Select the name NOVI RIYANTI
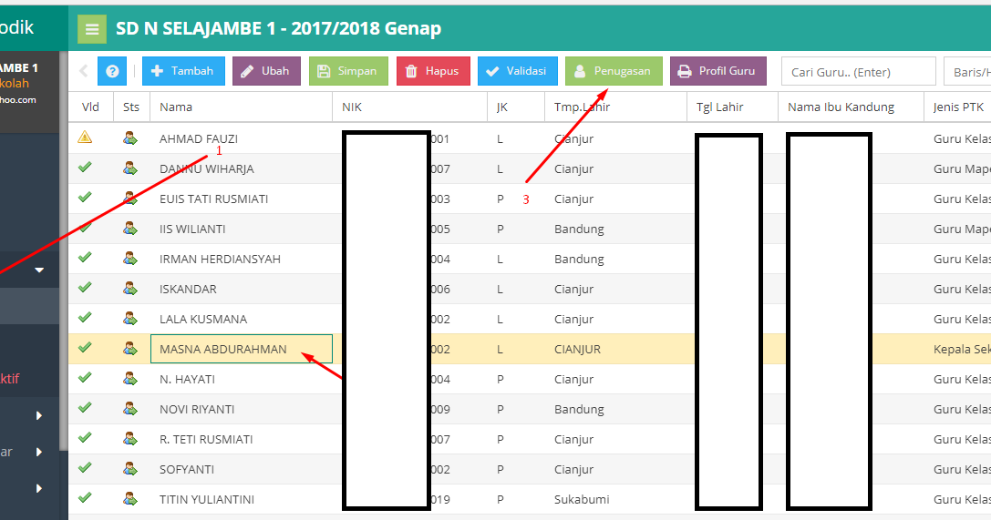 point(197,410)
